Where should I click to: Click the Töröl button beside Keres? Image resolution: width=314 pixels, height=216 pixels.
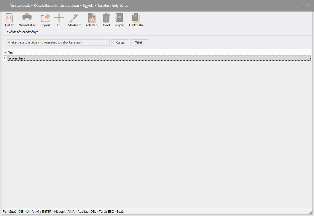[x=139, y=43]
